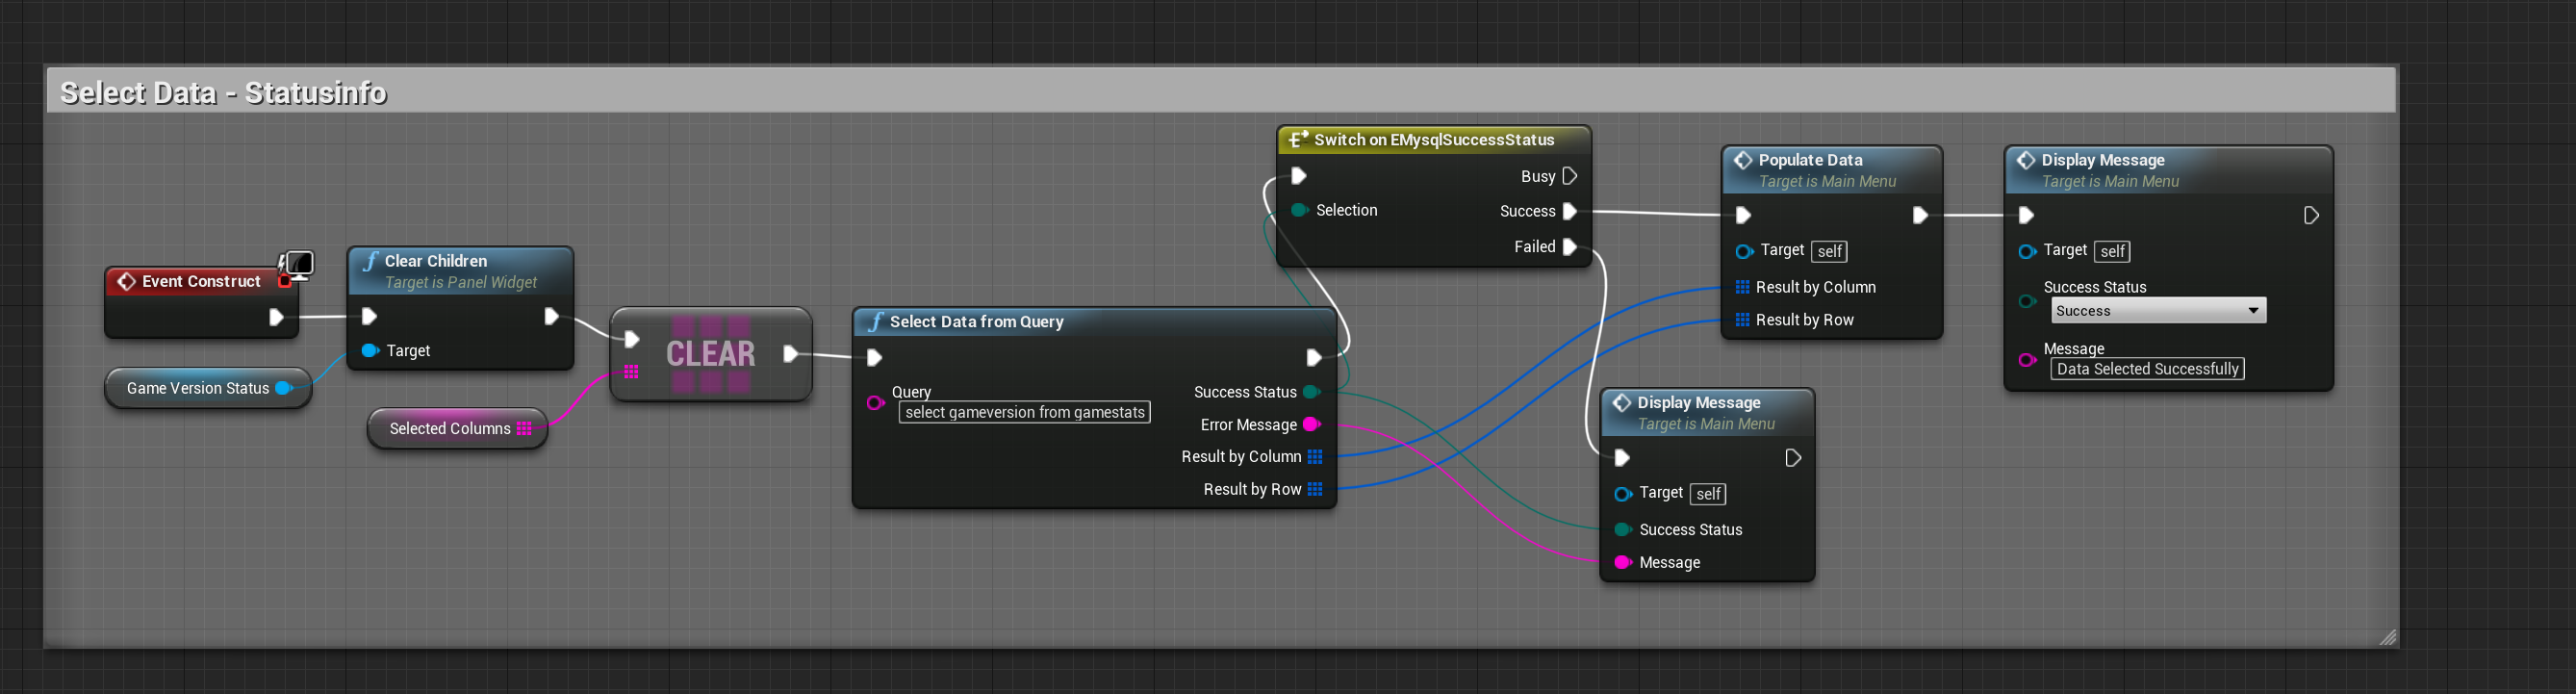The image size is (2576, 694).
Task: Click the monitor icon on Event Construct node
Action: pyautogui.click(x=298, y=265)
